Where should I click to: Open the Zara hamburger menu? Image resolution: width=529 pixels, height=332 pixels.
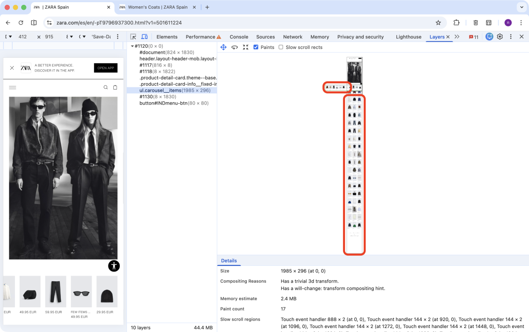(x=13, y=87)
